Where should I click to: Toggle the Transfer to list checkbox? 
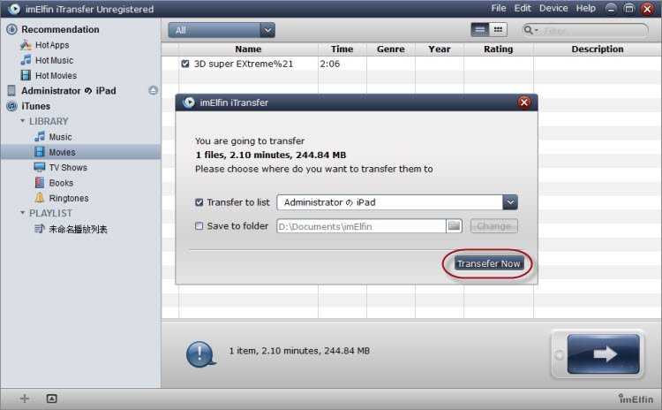tap(199, 202)
